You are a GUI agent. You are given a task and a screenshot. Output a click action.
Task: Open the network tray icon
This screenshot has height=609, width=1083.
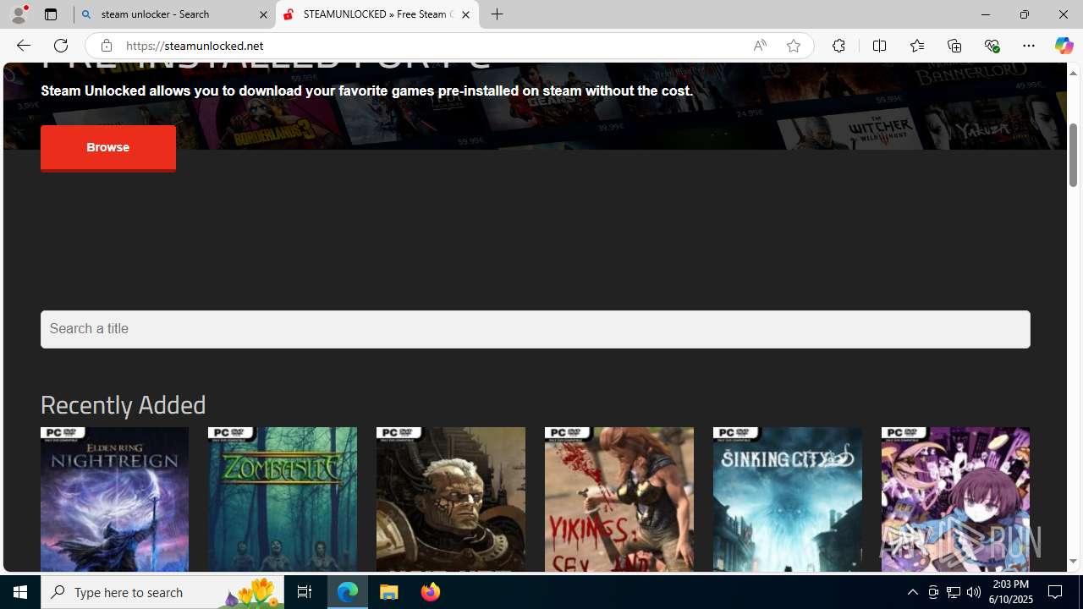[x=954, y=592]
